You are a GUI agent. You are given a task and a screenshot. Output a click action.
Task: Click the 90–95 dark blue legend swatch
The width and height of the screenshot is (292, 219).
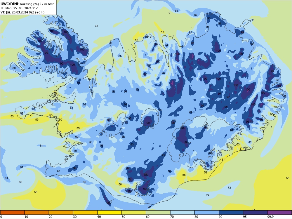tap(231, 213)
